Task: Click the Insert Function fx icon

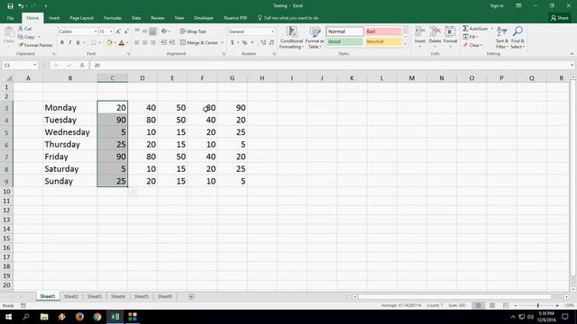Action: 82,65
